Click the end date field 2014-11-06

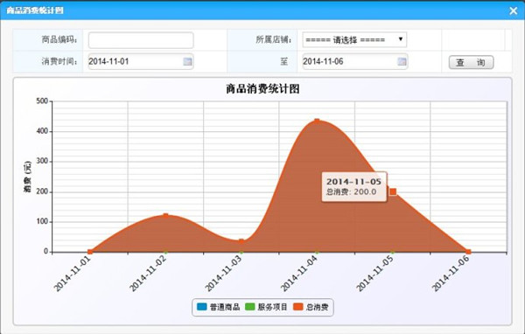click(355, 61)
